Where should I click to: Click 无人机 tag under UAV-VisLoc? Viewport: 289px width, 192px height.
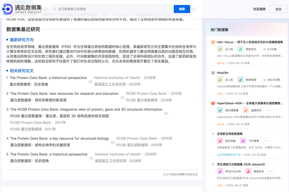coord(226,49)
